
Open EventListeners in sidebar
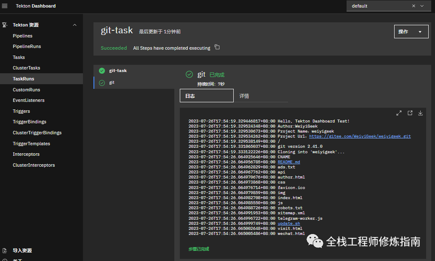tap(29, 100)
